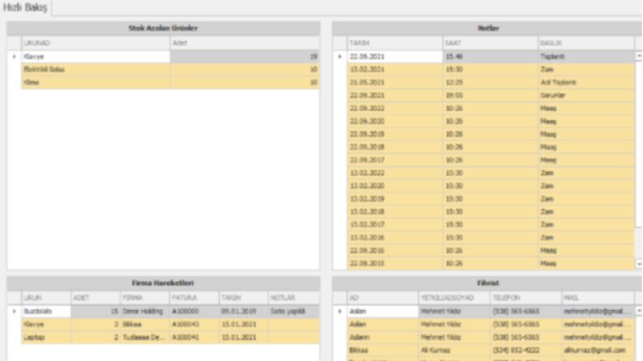Viewport: 643px width, 361px height.
Task: Sort by the URUNAD column header
Action: click(x=96, y=43)
